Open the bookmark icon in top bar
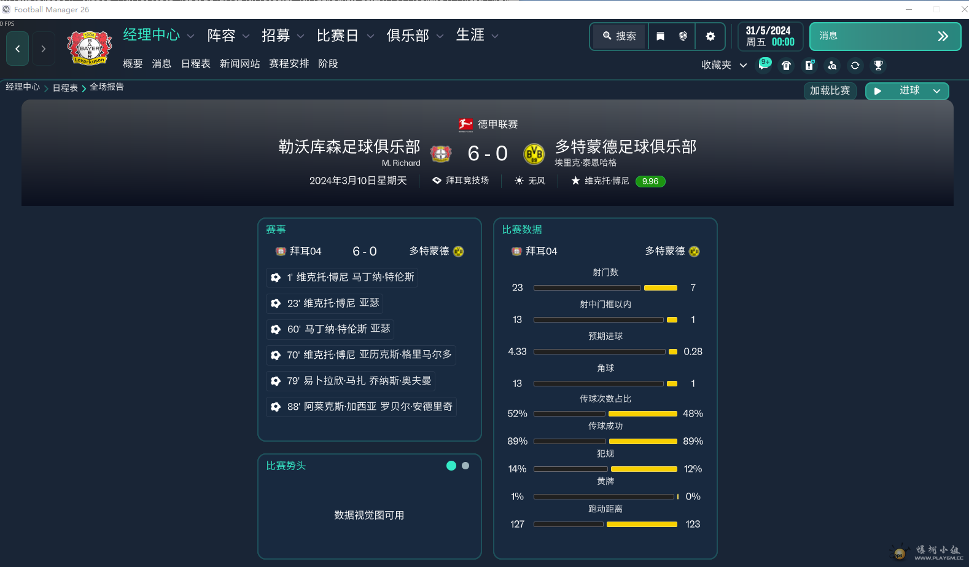 [660, 36]
